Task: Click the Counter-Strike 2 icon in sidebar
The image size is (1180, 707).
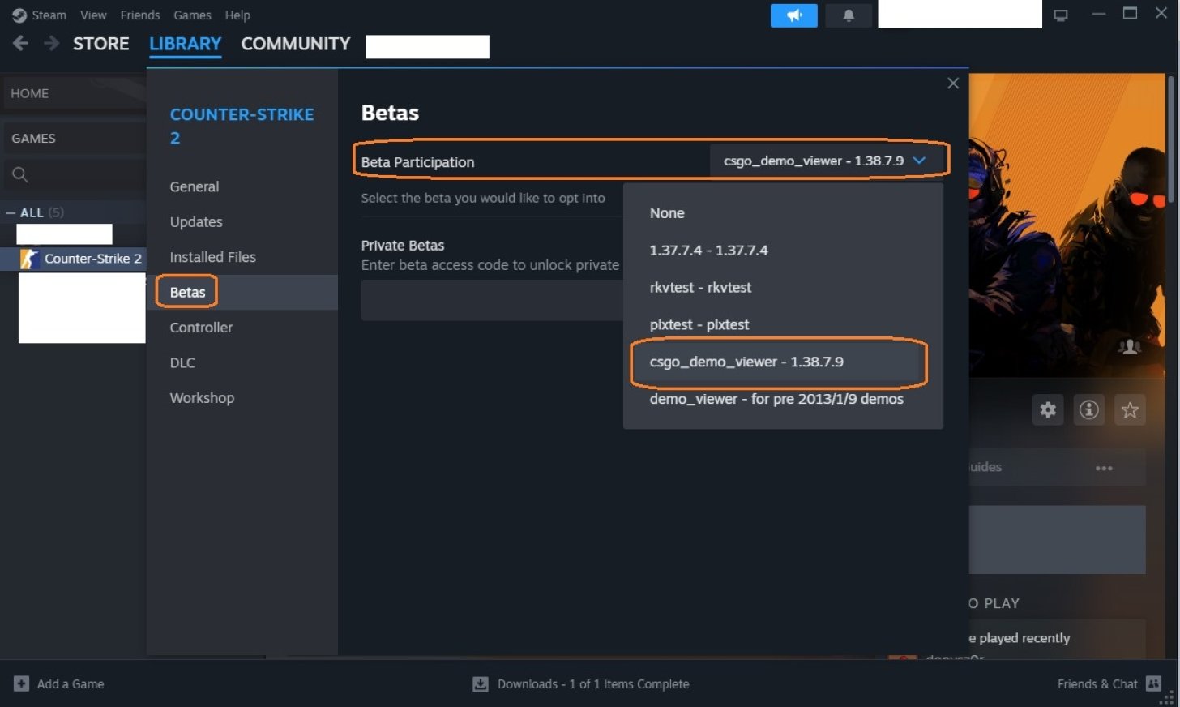Action: pyautogui.click(x=31, y=259)
